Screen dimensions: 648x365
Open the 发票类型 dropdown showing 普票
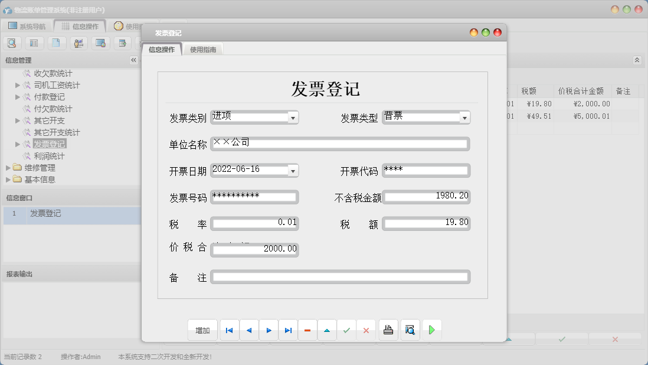[464, 117]
